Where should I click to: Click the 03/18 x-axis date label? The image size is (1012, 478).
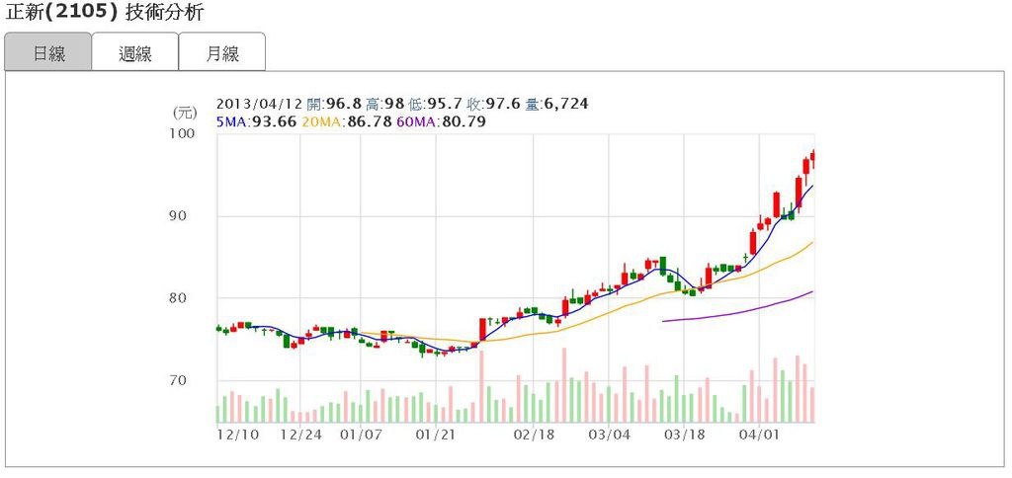pos(685,435)
